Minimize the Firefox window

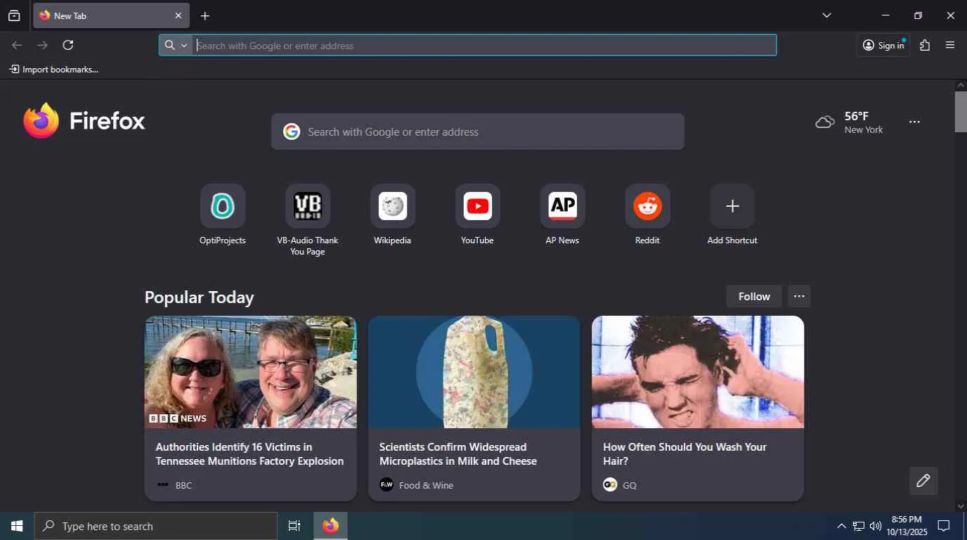[x=885, y=15]
